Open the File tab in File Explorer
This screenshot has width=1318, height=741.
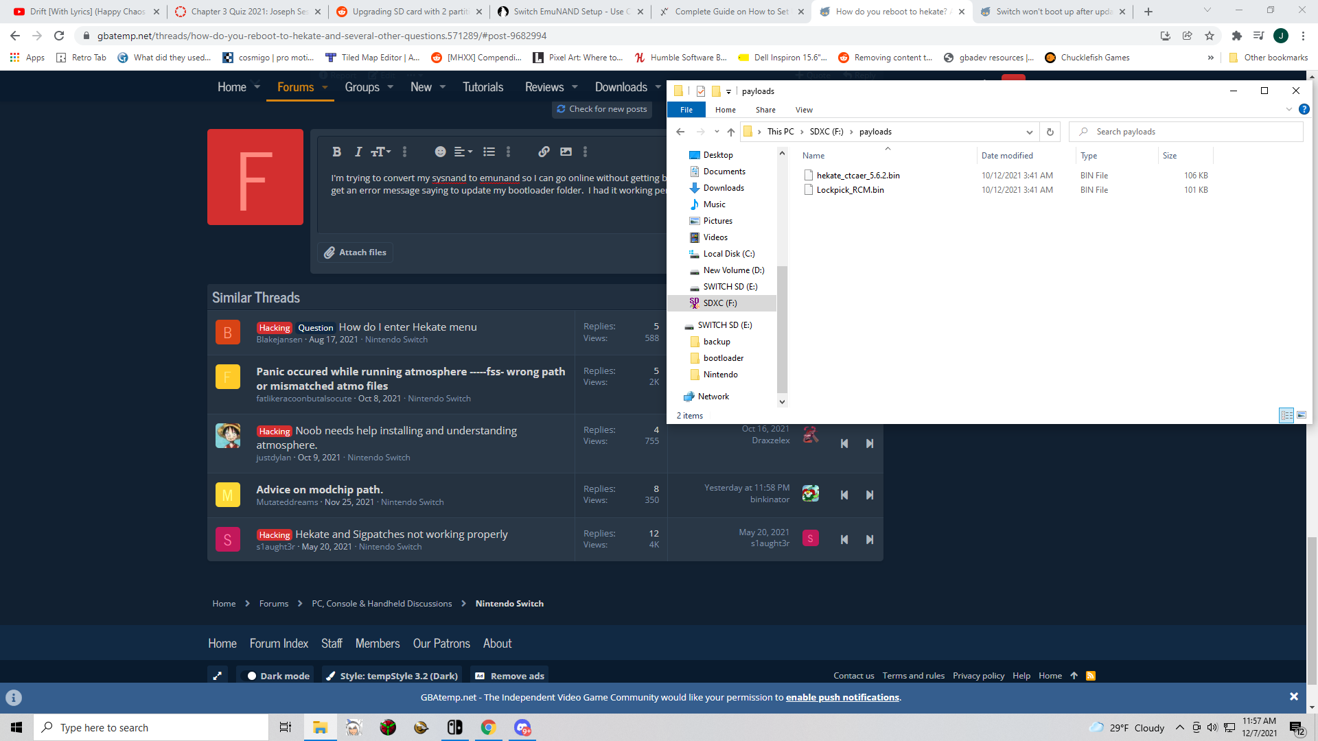686,110
